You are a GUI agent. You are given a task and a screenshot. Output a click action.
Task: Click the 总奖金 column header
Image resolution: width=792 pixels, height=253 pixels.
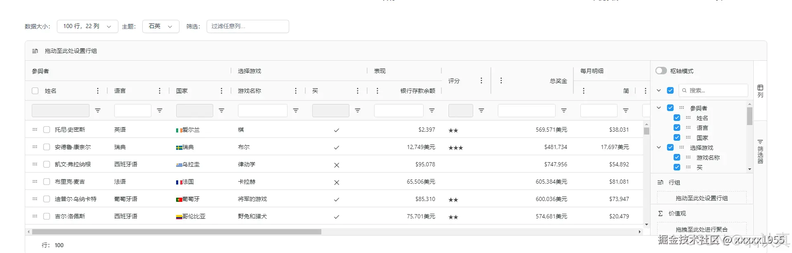(x=558, y=81)
